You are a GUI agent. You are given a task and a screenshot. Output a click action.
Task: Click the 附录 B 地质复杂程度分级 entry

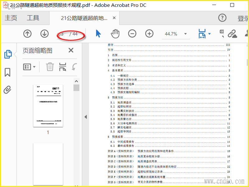point(169,156)
